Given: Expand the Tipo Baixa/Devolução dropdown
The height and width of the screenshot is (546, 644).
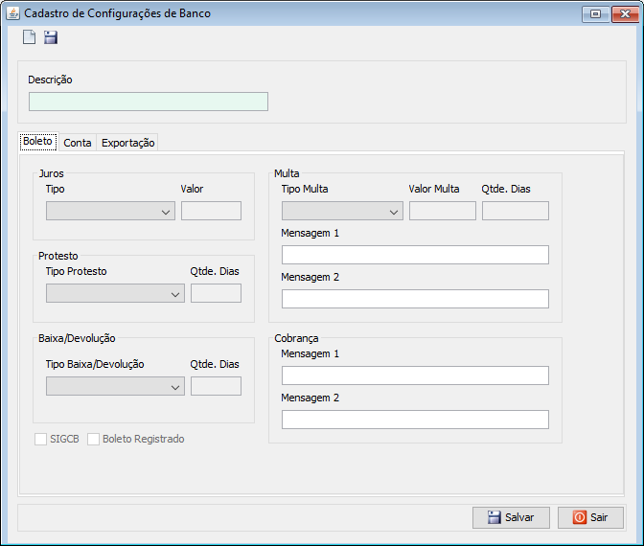Looking at the screenshot, I should (x=115, y=386).
